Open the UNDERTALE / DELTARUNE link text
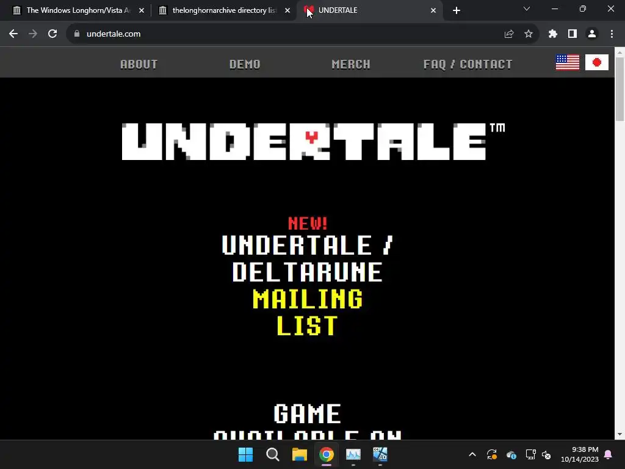Viewport: 625px width, 469px height. pos(308,258)
